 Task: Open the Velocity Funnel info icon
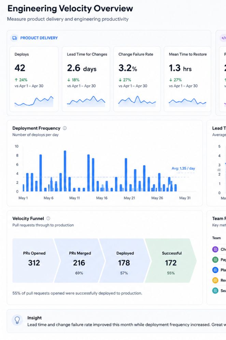point(48,218)
